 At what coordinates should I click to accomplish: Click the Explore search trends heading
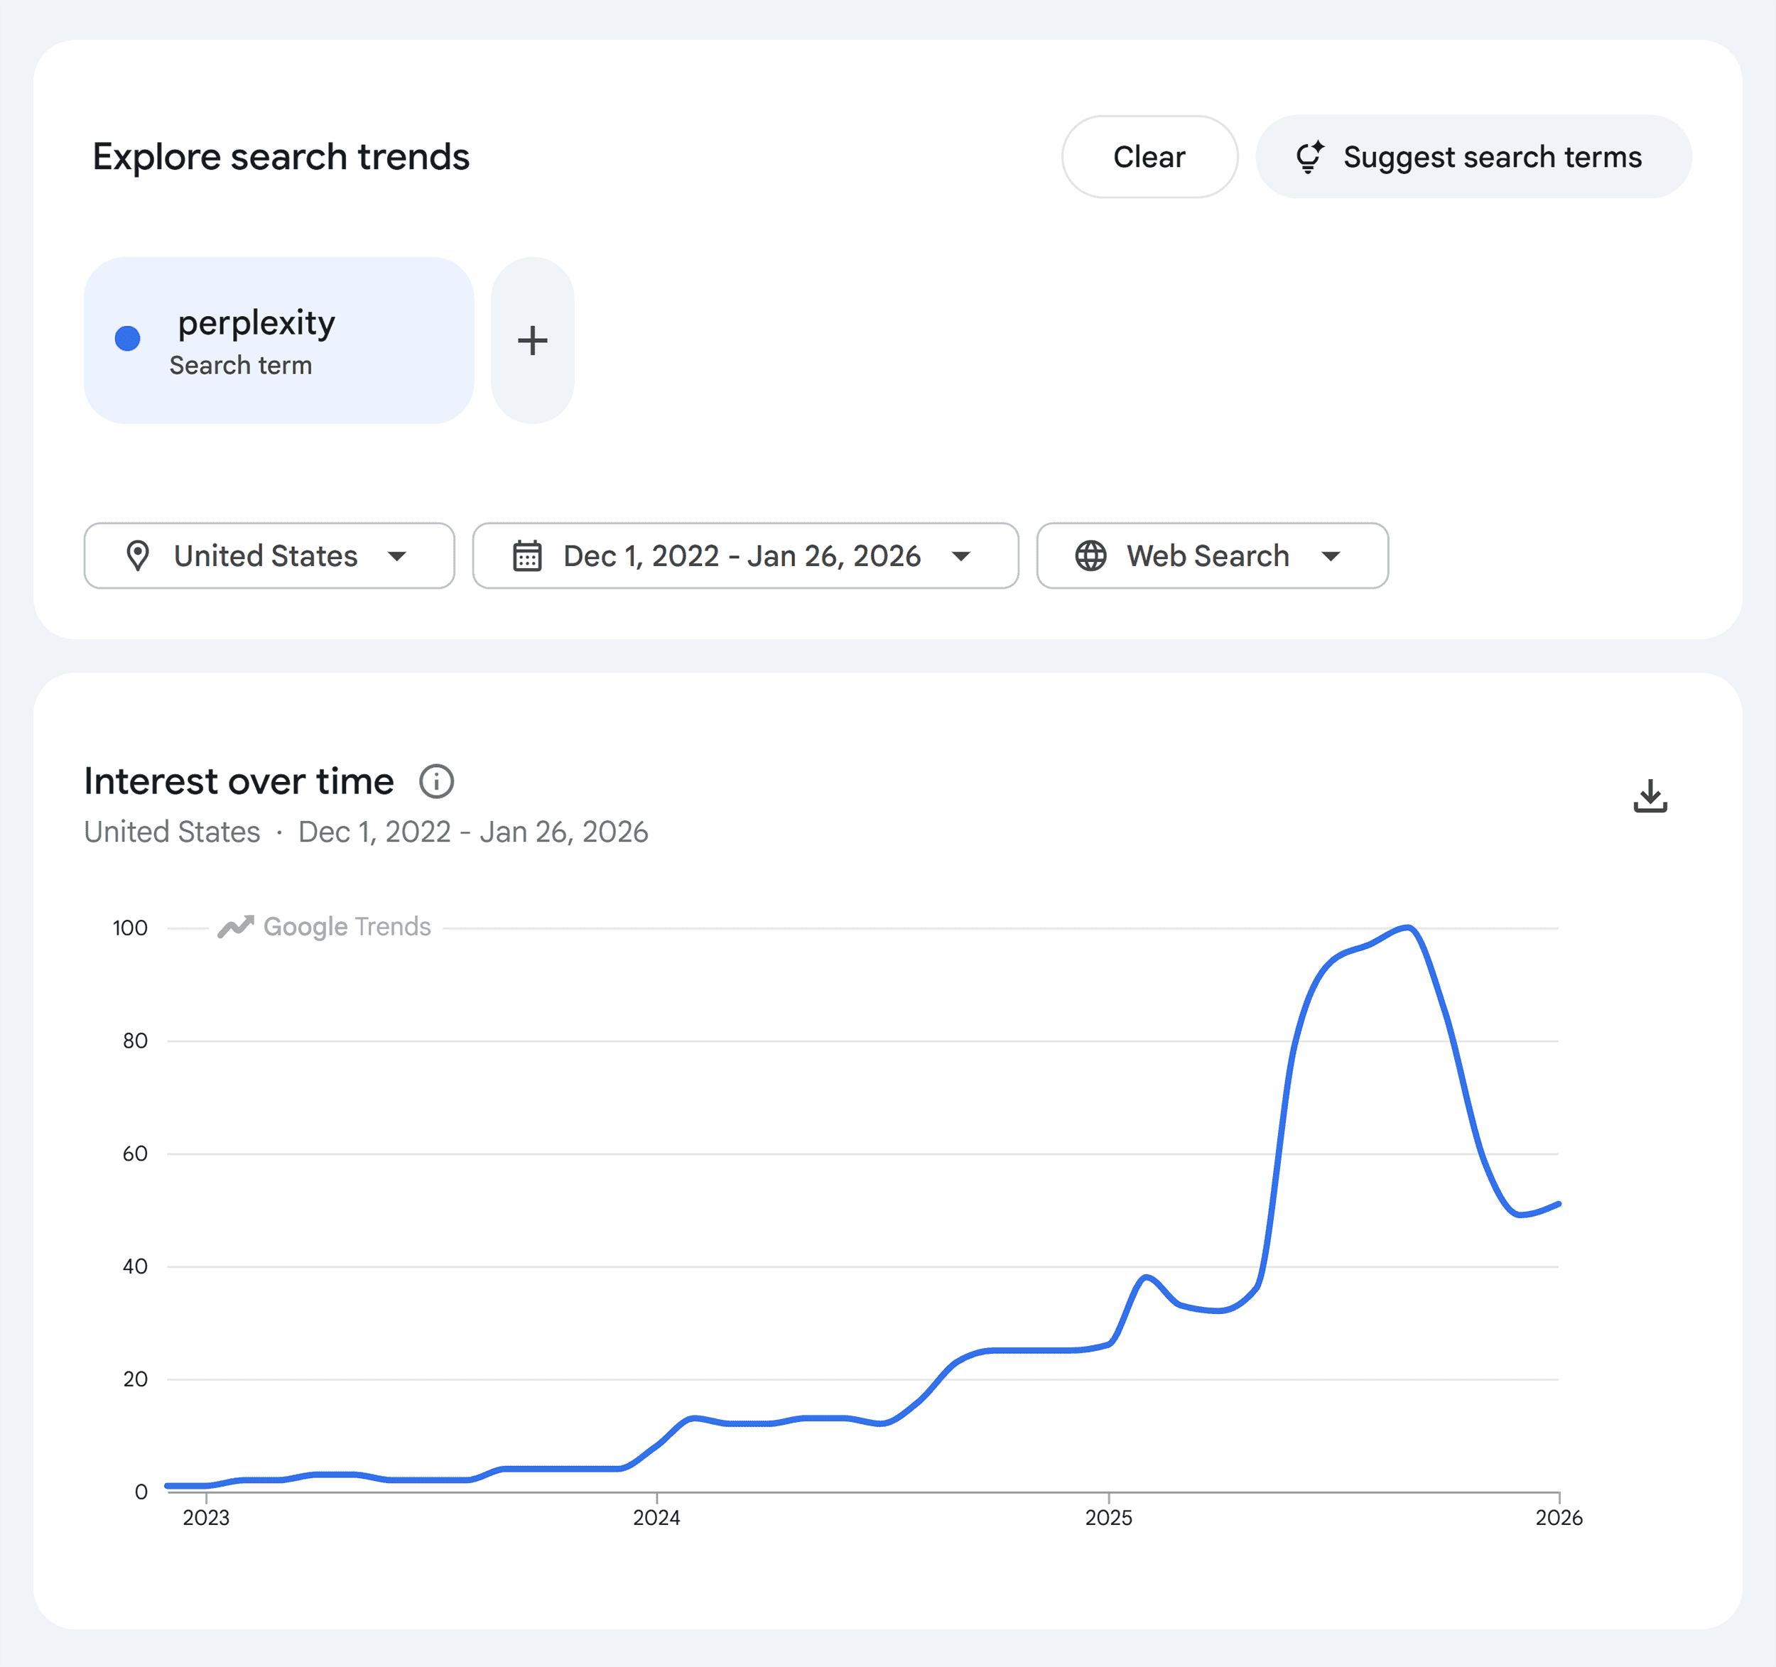281,156
